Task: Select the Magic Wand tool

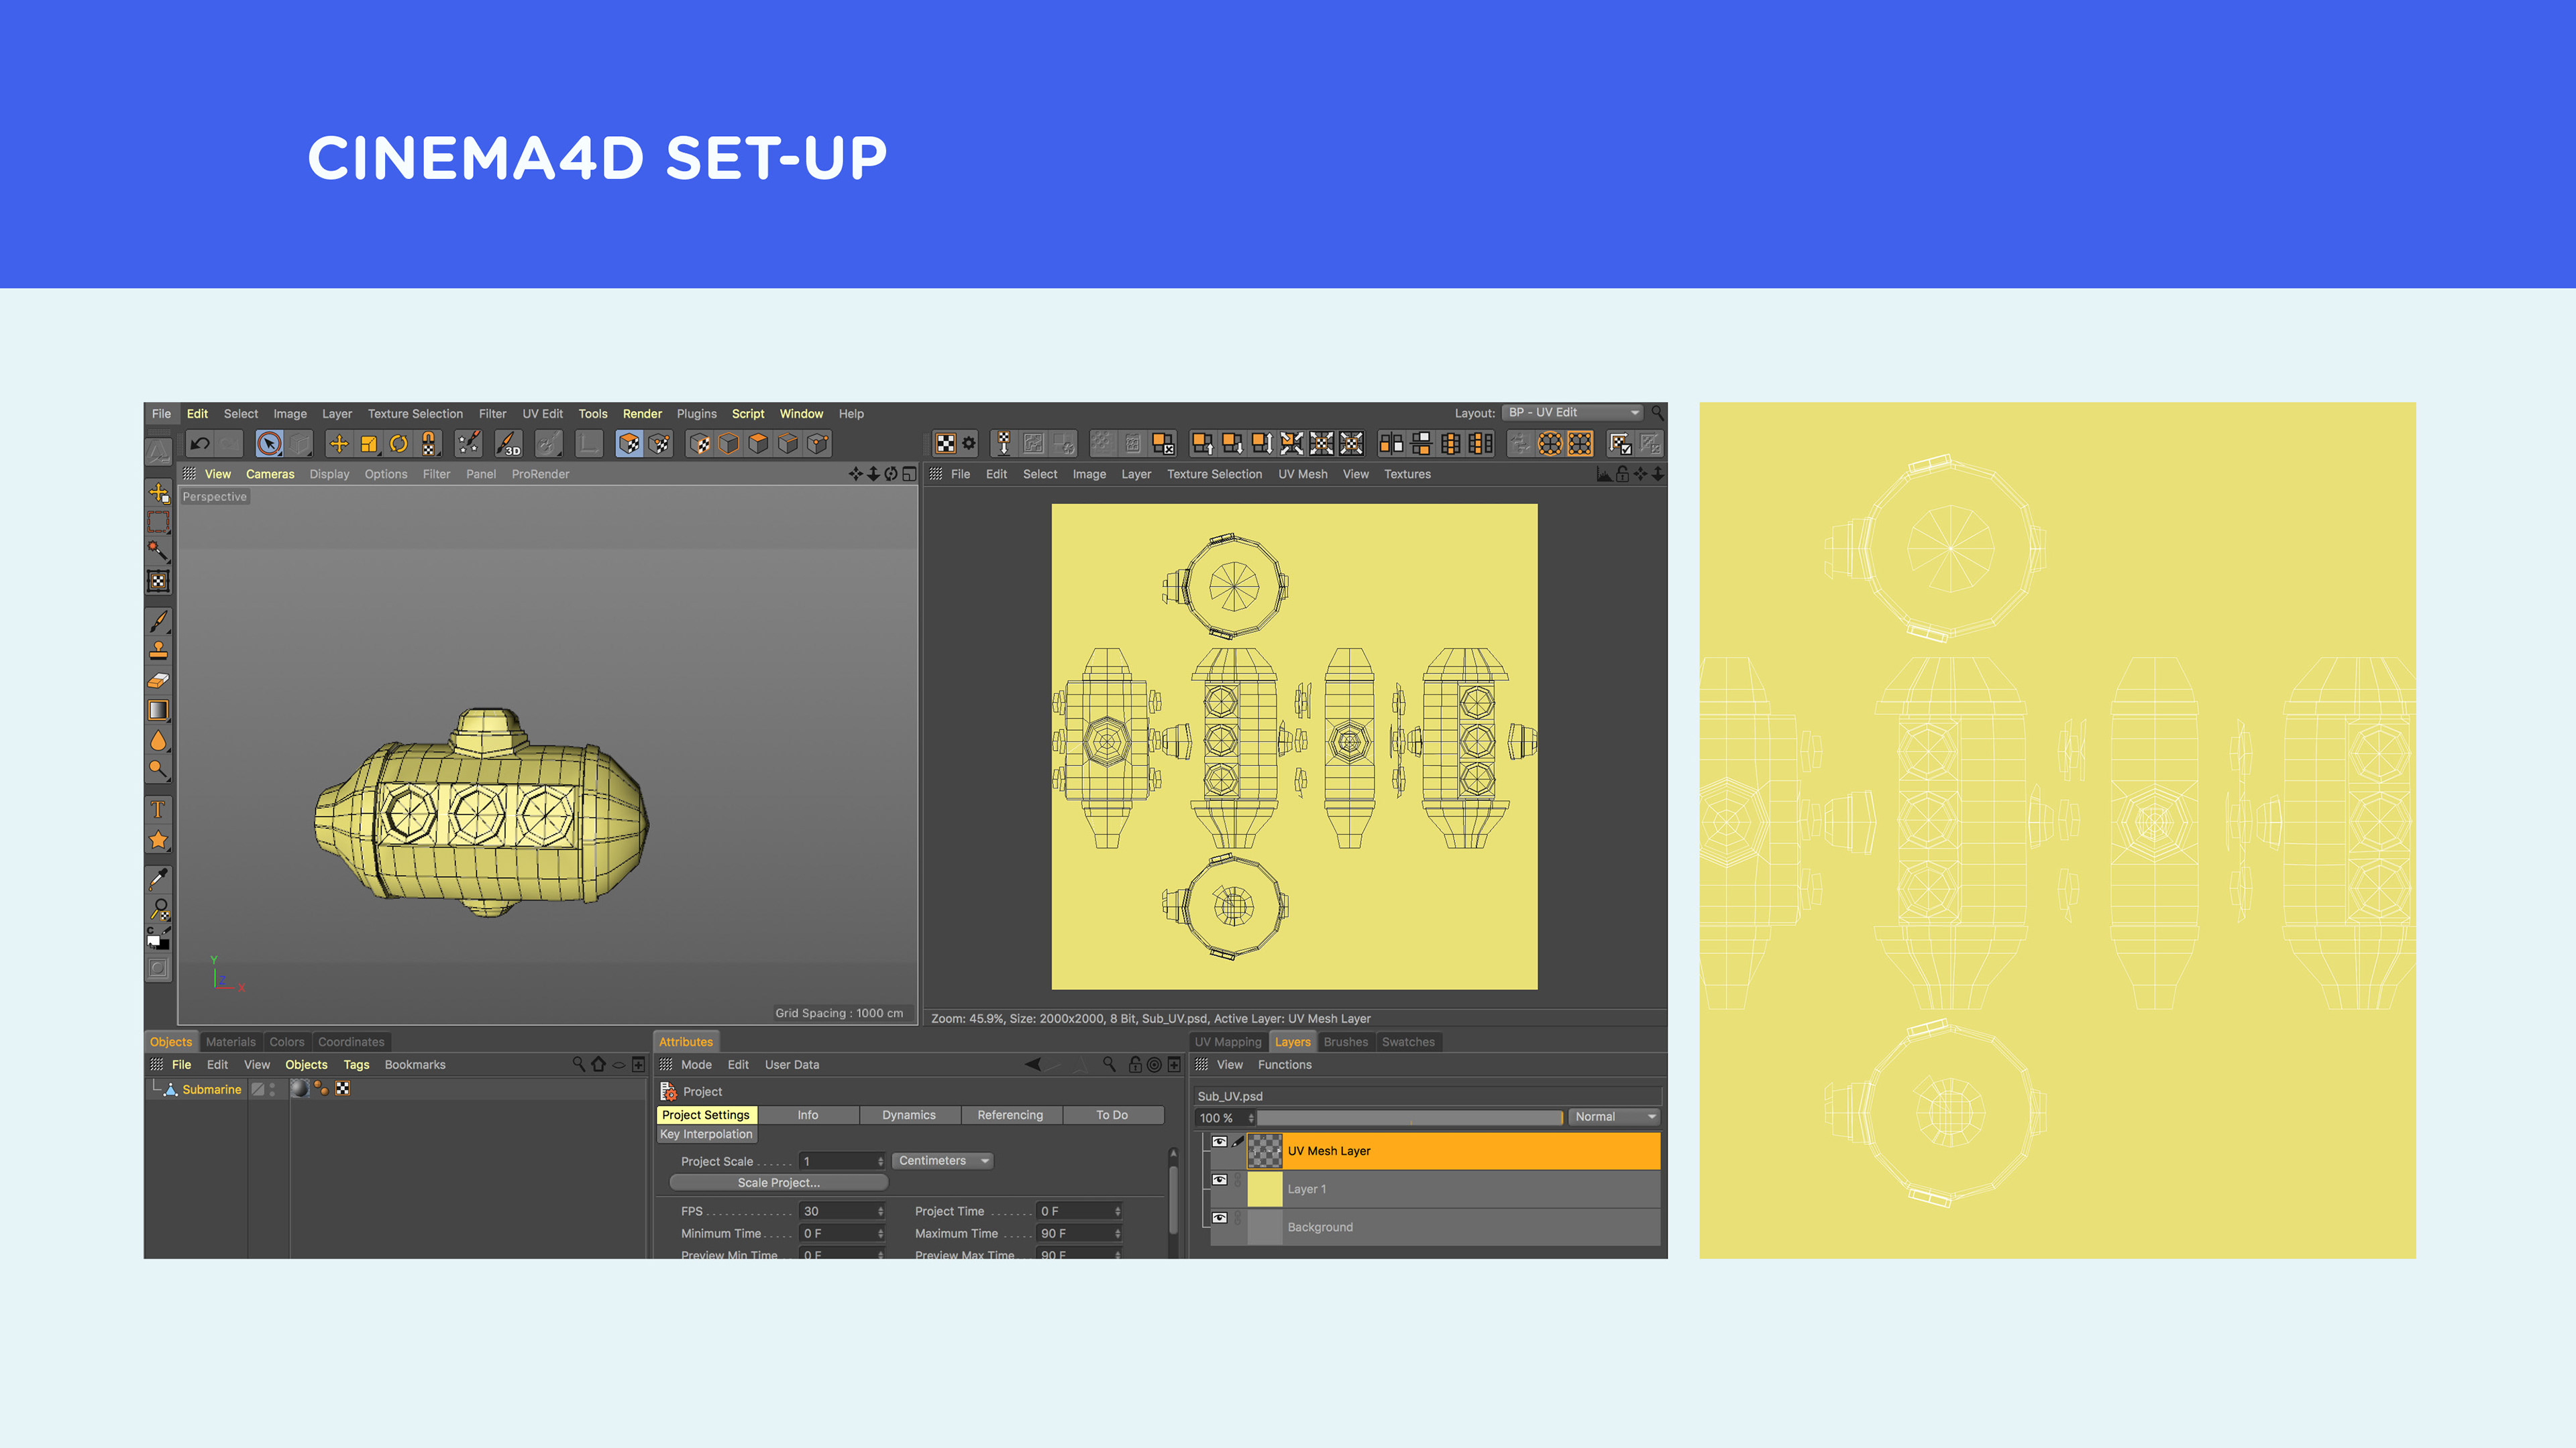Action: pyautogui.click(x=158, y=552)
